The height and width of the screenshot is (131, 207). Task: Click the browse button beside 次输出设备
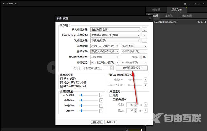coord(145,40)
